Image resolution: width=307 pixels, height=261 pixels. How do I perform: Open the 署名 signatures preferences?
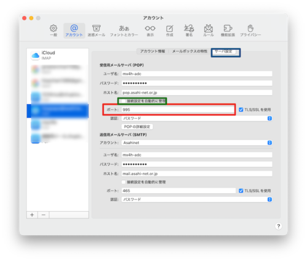point(189,31)
